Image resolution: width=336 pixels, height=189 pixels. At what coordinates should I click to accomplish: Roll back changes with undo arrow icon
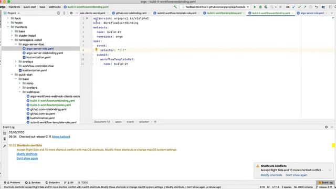(316, 7)
